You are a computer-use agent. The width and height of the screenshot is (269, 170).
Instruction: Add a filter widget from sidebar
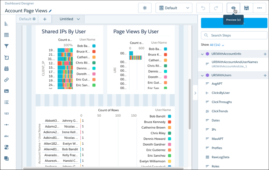click(x=6, y=46)
